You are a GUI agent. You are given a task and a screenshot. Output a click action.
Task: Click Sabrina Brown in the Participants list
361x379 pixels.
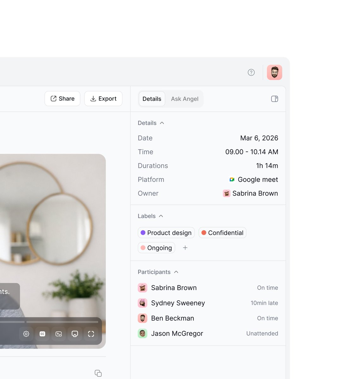tap(174, 288)
